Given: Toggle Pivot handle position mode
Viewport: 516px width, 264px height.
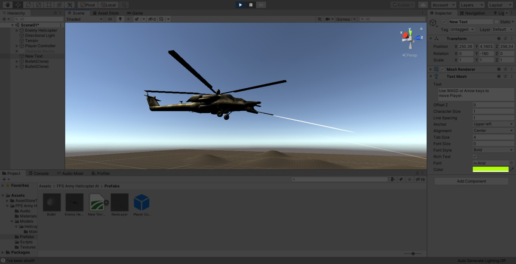Looking at the screenshot, I should point(87,5).
